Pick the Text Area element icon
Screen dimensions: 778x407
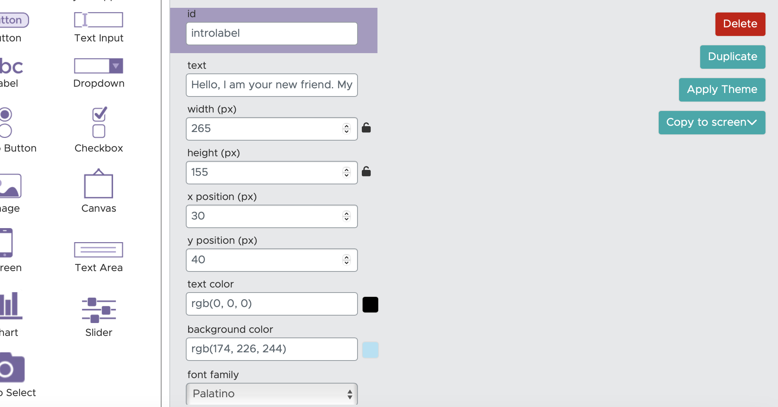tap(99, 250)
